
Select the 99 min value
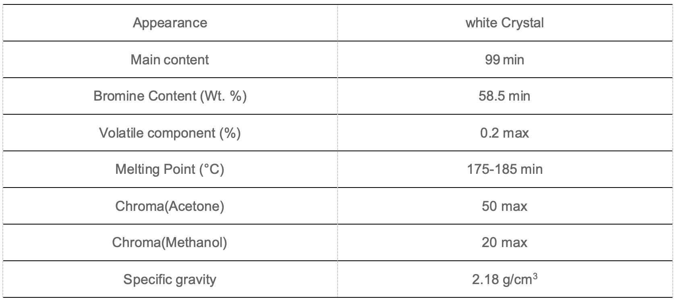504,60
